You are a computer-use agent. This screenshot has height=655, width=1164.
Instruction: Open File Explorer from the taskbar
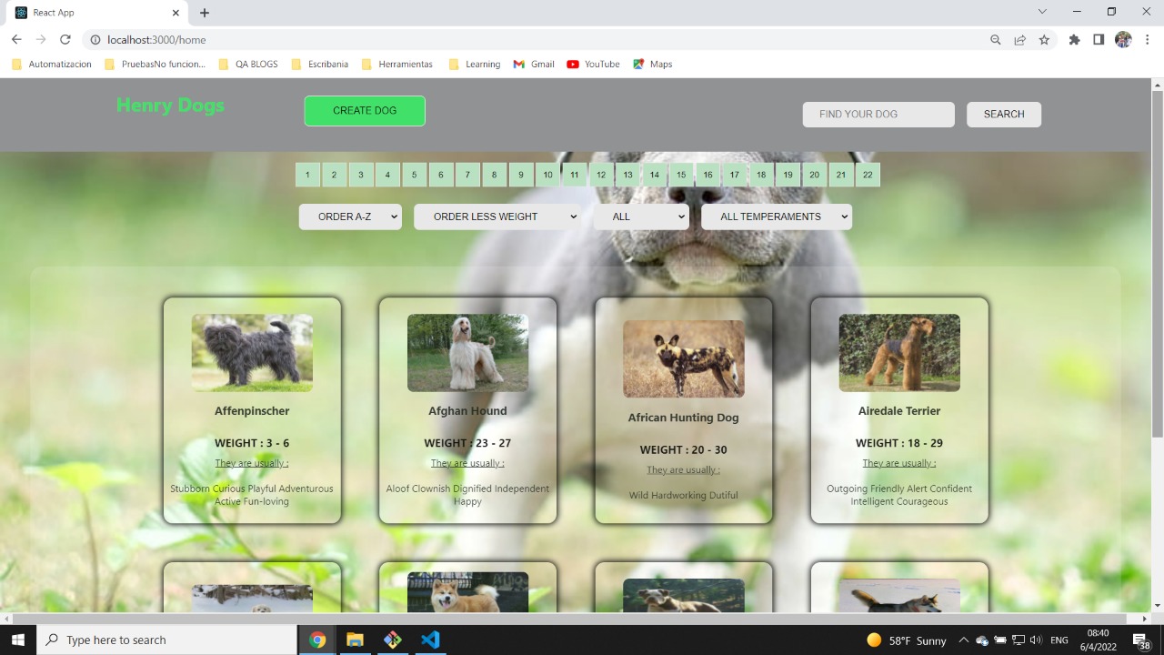pos(355,640)
